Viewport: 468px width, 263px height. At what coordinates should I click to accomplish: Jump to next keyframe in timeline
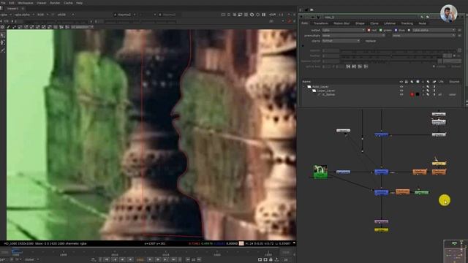[166, 260]
